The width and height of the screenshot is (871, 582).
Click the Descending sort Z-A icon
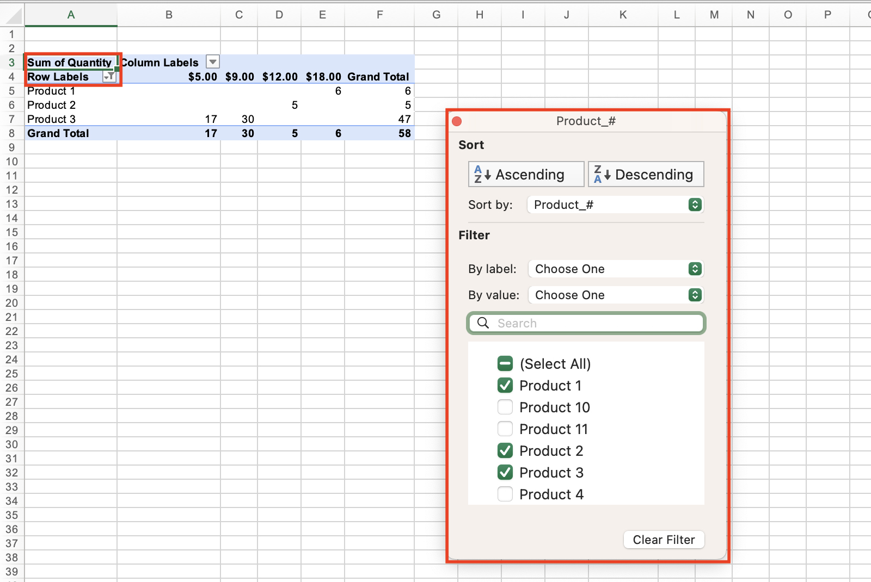(600, 174)
